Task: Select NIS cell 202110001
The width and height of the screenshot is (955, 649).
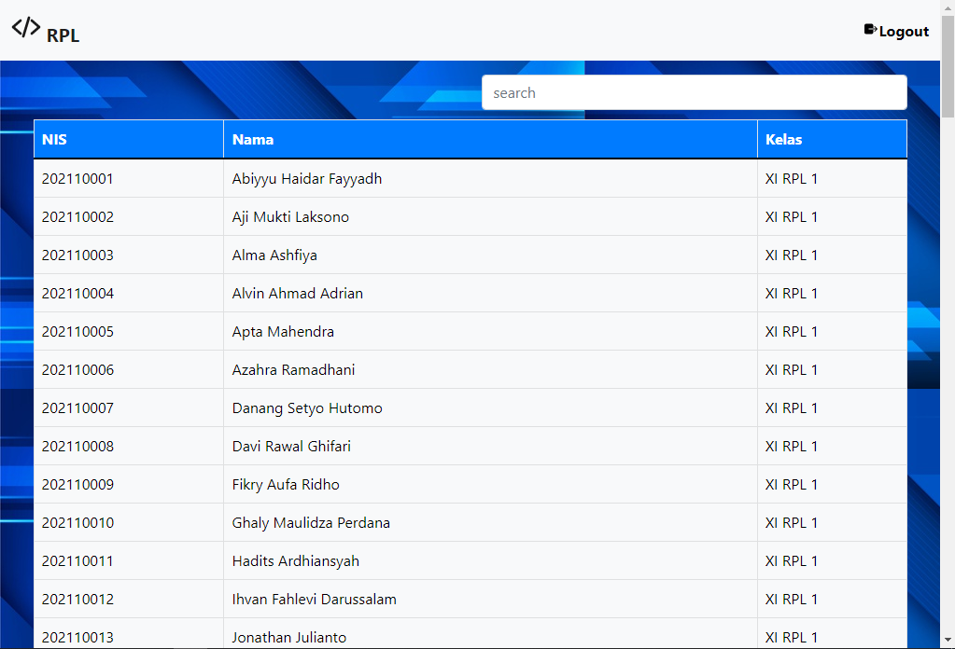Action: [77, 179]
